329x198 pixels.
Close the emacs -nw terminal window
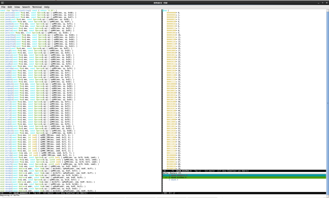[327, 3]
